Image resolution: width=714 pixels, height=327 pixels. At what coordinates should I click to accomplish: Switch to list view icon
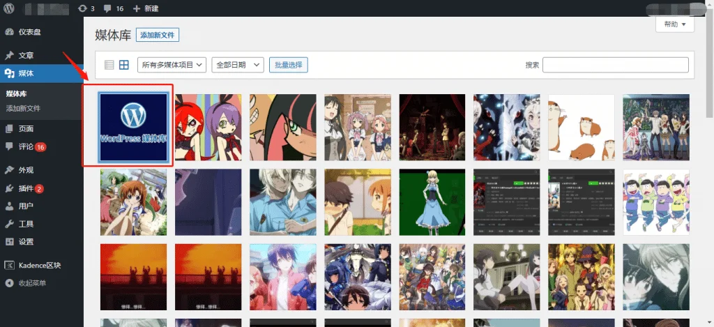point(109,65)
